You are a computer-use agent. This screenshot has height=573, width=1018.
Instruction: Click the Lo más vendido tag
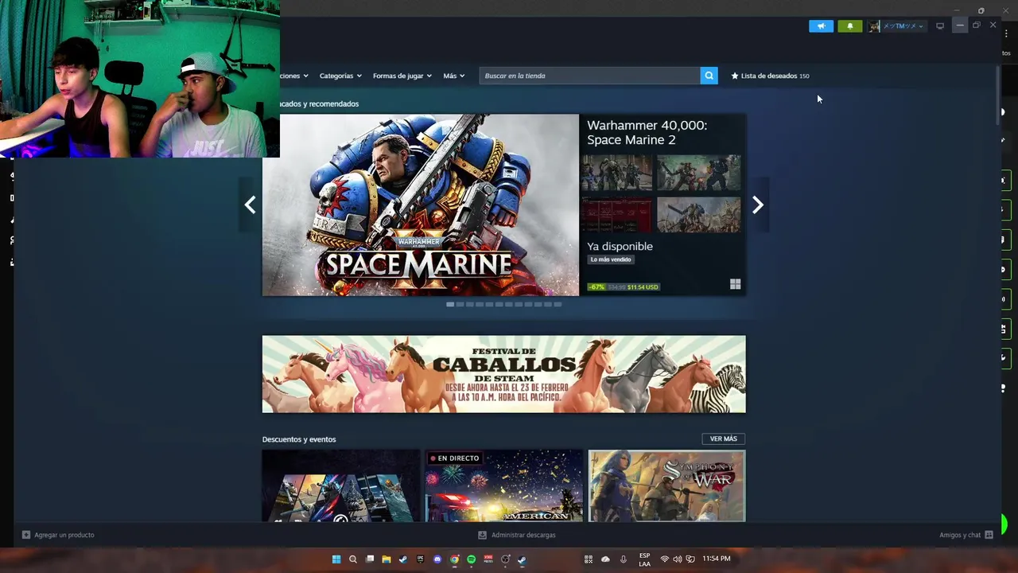point(611,259)
